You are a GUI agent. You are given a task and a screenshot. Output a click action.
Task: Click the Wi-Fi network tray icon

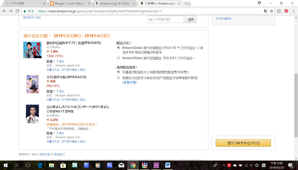click(x=246, y=165)
